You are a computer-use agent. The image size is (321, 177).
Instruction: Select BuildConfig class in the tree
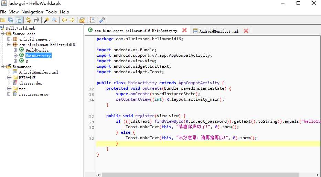click(x=37, y=50)
